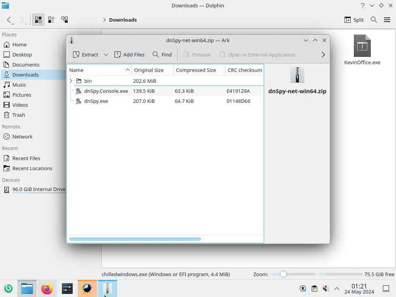Screen dimensions: 396x297
Task: Click Ark taskbar entry
Action: point(108,288)
